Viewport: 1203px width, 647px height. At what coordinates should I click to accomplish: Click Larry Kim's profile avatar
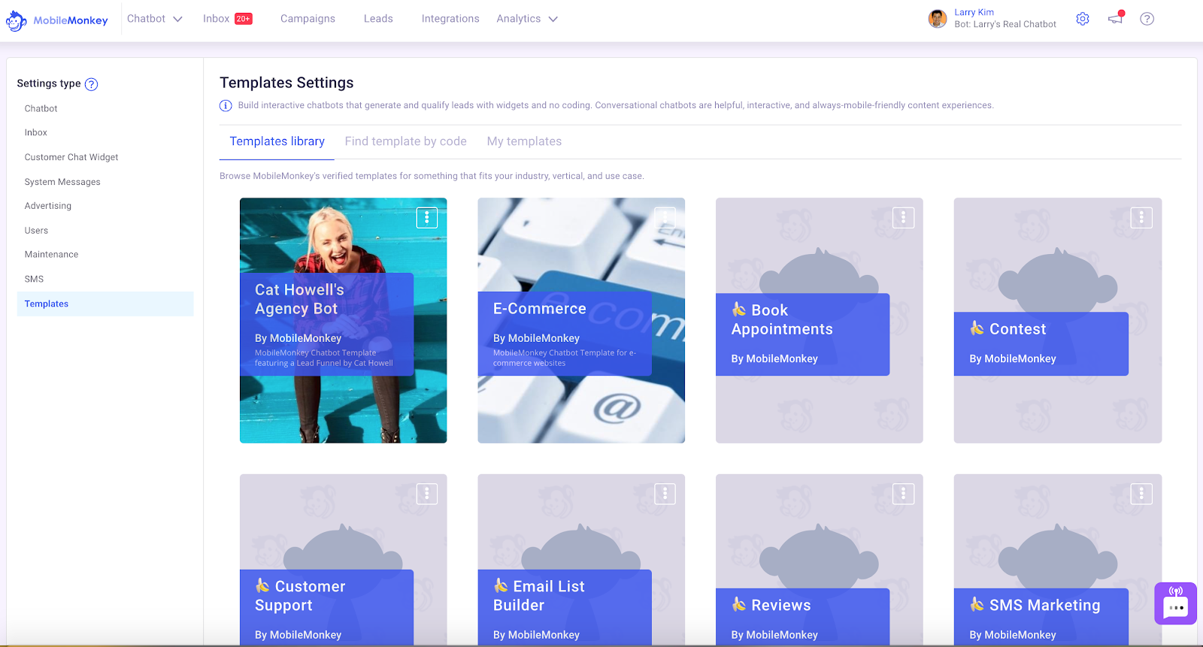click(938, 19)
